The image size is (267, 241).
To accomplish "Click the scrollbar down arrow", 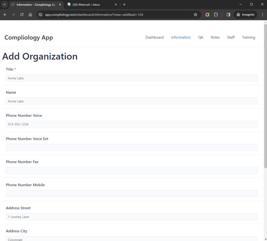I will 265,239.
